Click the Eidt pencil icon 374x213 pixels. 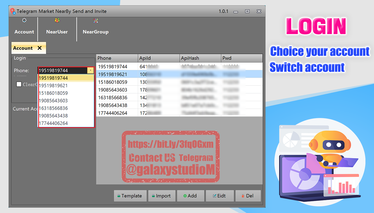(x=214, y=196)
